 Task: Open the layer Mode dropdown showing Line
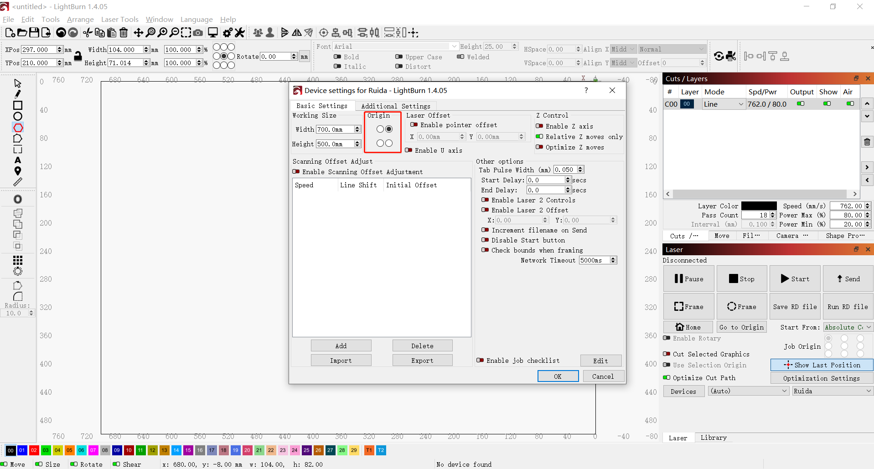(x=724, y=104)
